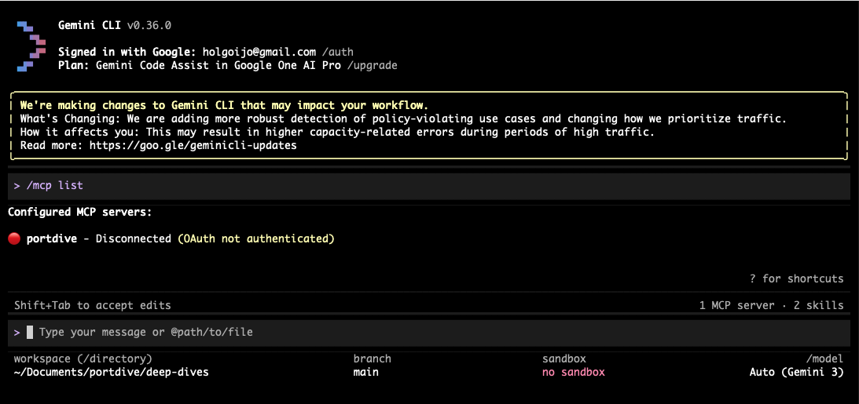Click the red disconnected status dot for portdive
This screenshot has height=404, width=859.
tap(15, 239)
